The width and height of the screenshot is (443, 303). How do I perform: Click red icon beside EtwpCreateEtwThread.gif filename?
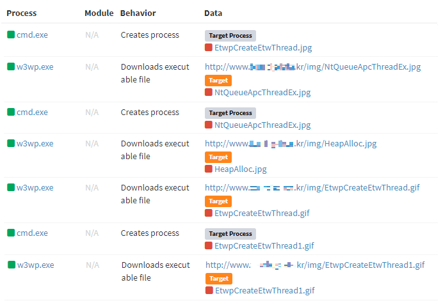click(209, 213)
